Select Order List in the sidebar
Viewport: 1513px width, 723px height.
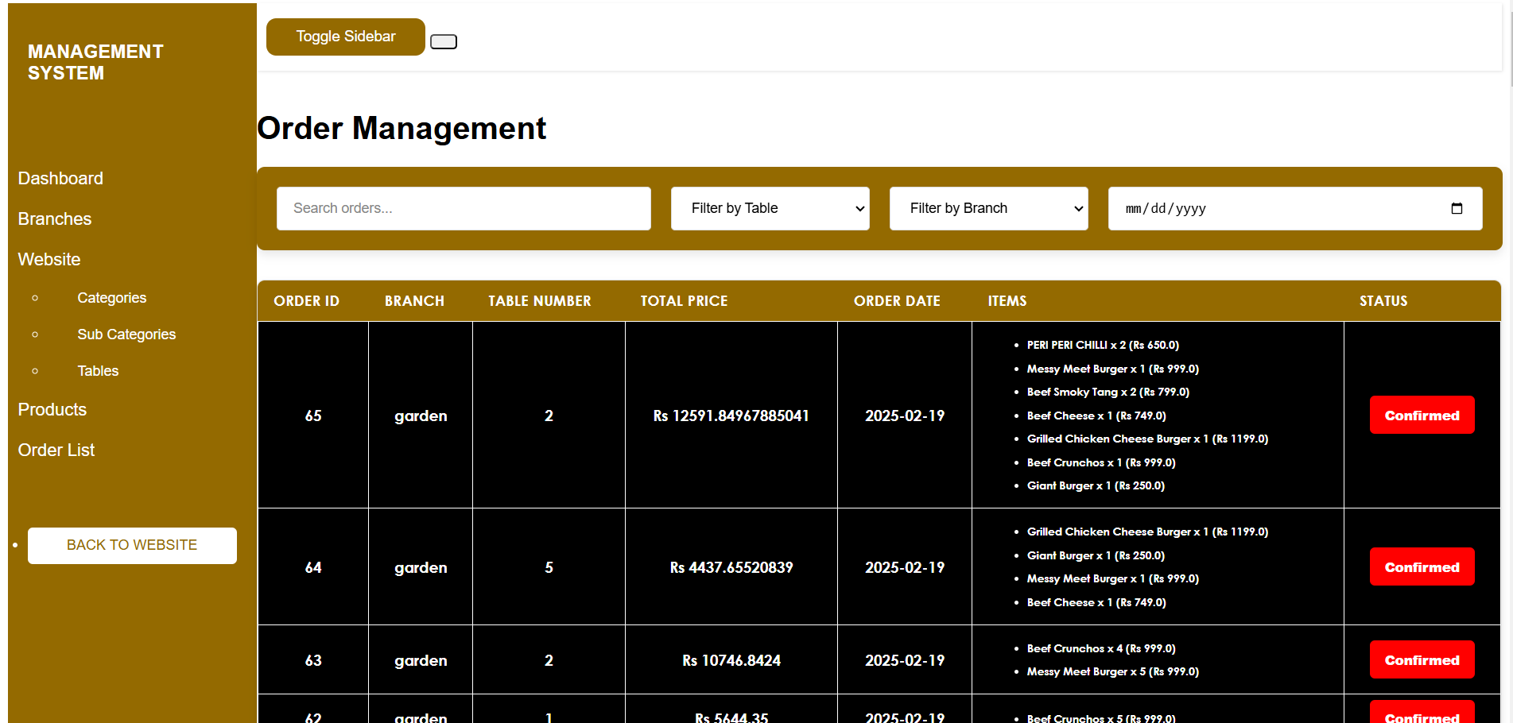point(56,450)
